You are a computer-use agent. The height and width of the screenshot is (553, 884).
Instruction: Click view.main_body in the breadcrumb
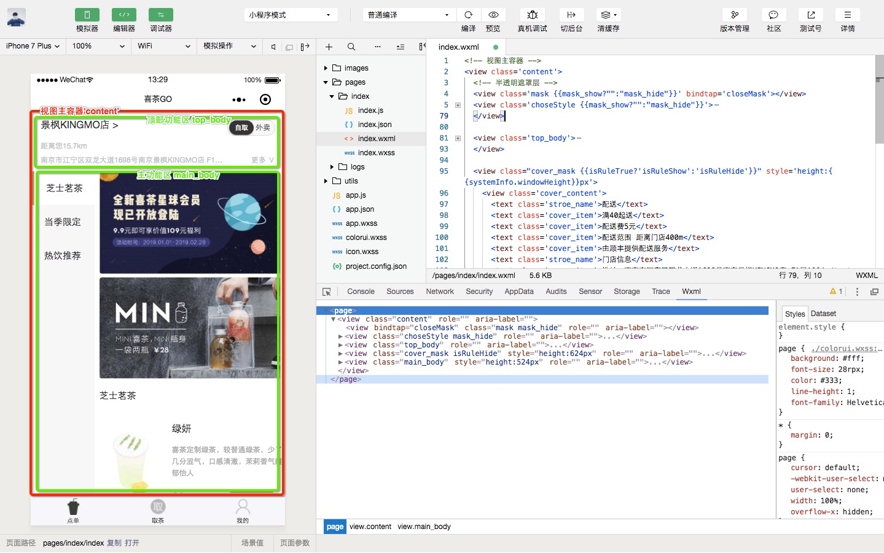click(424, 527)
